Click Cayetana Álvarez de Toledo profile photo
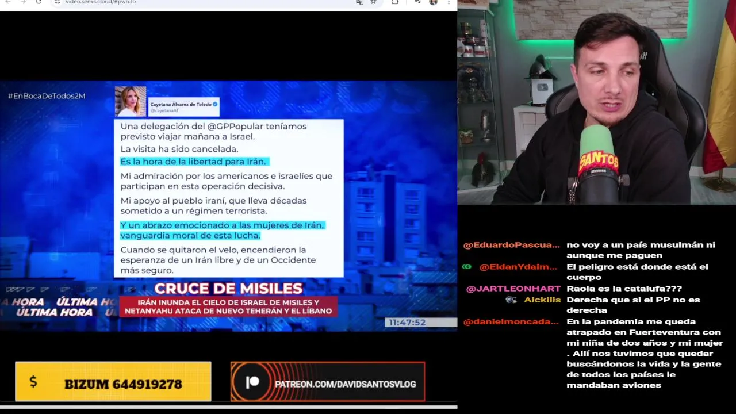This screenshot has height=414, width=736. click(x=131, y=101)
